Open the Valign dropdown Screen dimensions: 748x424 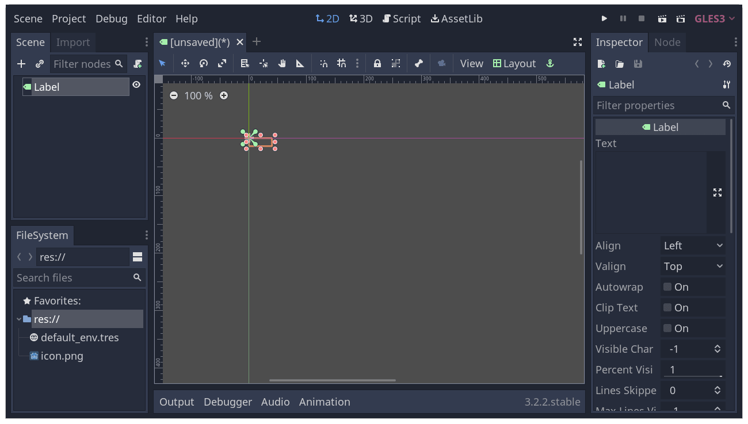693,266
